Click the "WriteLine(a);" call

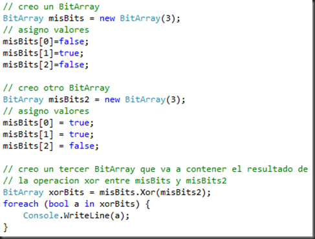(96, 215)
